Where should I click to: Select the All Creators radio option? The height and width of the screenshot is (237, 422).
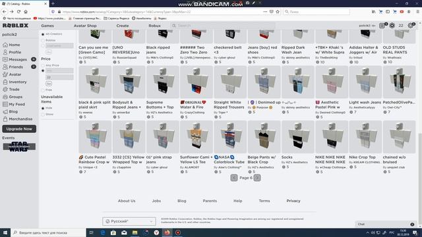(x=43, y=34)
